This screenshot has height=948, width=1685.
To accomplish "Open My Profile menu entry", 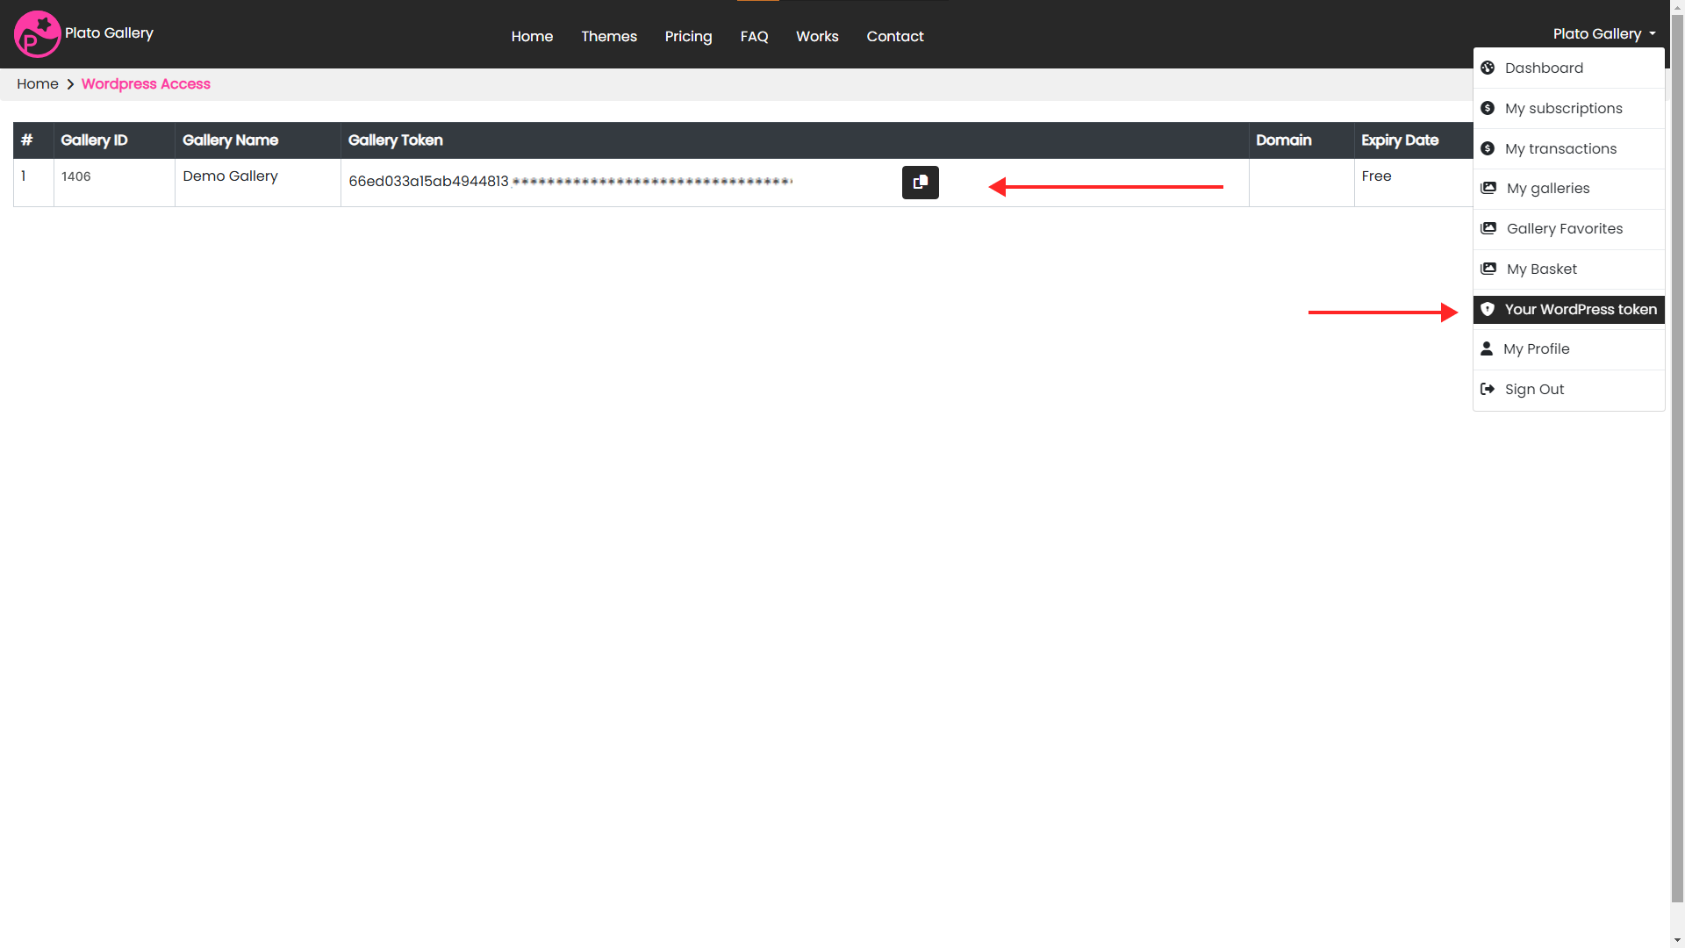I will pos(1569,348).
